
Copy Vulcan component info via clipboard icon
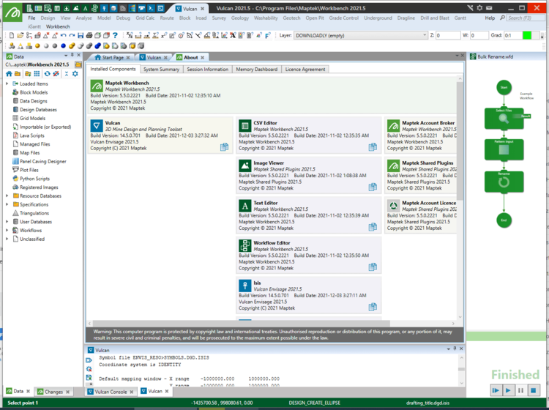pos(224,147)
